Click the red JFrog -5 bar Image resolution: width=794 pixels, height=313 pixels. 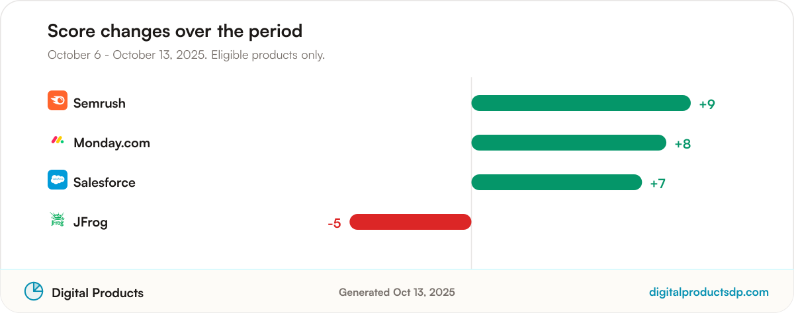(410, 222)
